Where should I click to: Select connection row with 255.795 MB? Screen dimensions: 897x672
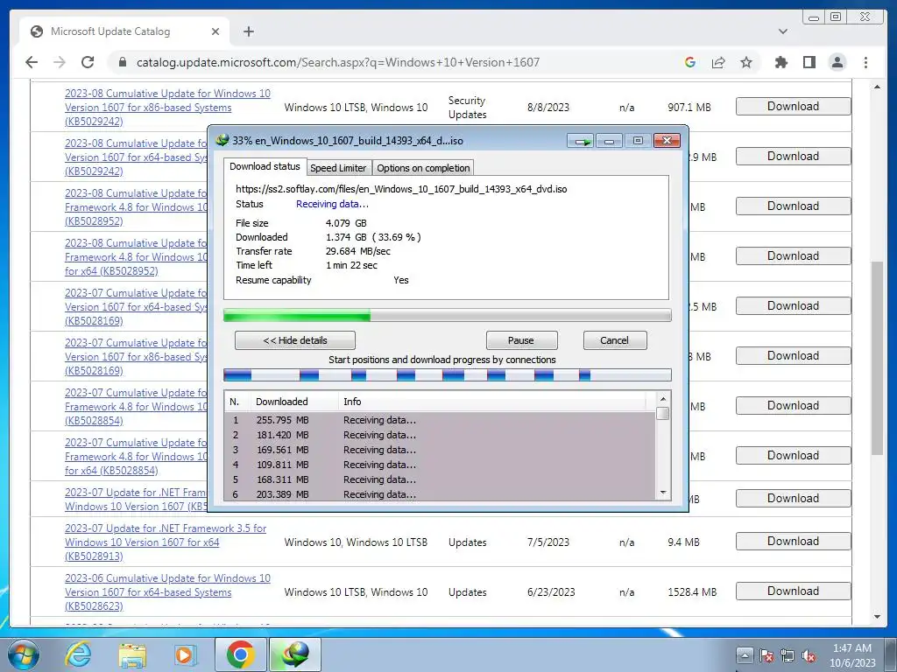440,420
